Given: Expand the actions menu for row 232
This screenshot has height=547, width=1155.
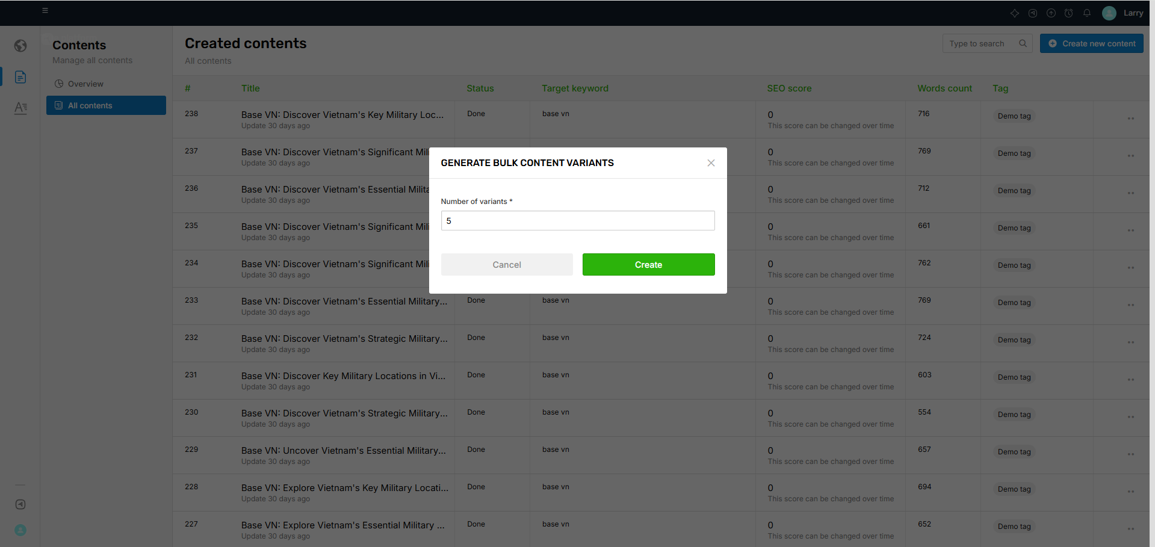Looking at the screenshot, I should (x=1130, y=342).
